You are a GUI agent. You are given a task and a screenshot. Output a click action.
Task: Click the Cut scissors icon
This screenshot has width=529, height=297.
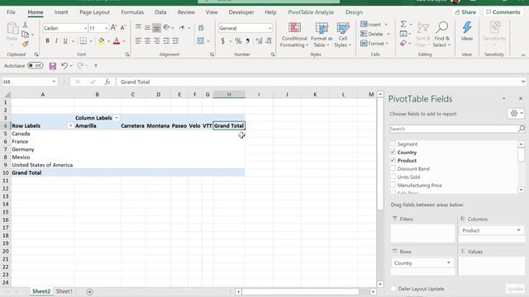25,25
